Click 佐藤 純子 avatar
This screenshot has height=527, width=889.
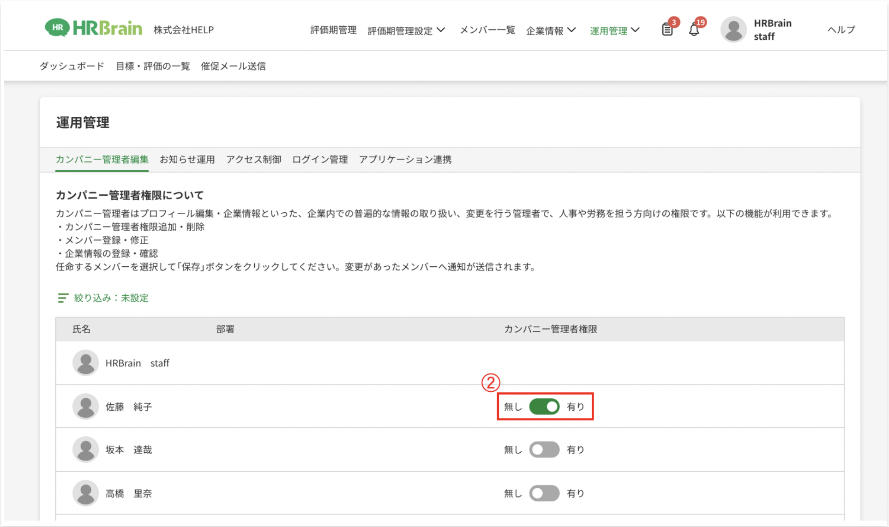[85, 407]
